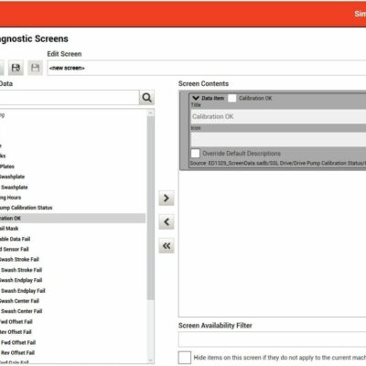The height and width of the screenshot is (366, 366).
Task: Select the 'Fwd Offset Fail' row with leading space
Action: point(72,343)
